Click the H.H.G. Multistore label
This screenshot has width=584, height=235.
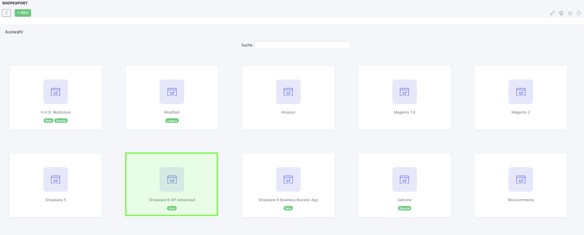pos(56,112)
